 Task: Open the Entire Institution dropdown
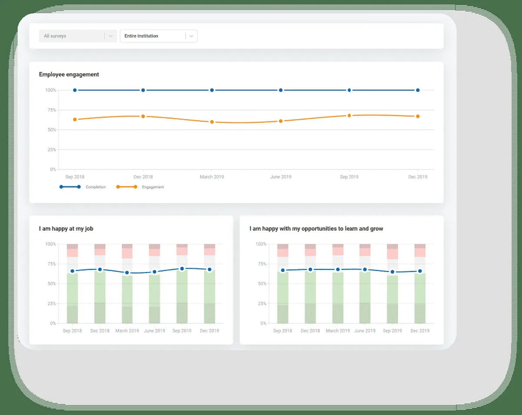pyautogui.click(x=152, y=36)
